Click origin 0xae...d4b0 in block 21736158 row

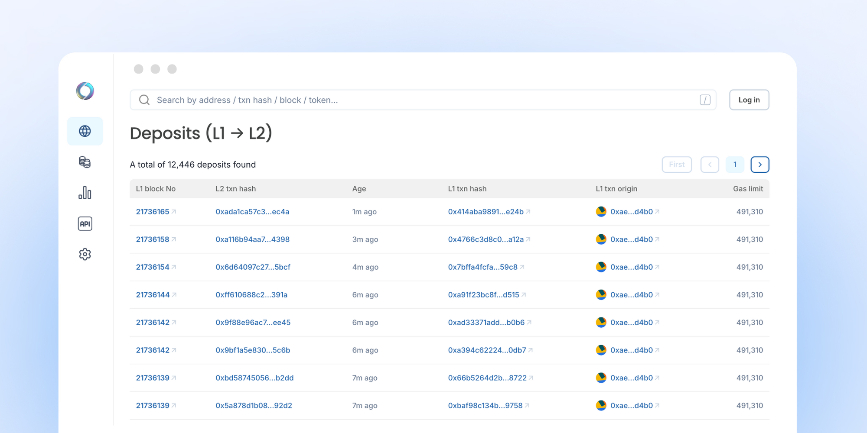pyautogui.click(x=632, y=239)
